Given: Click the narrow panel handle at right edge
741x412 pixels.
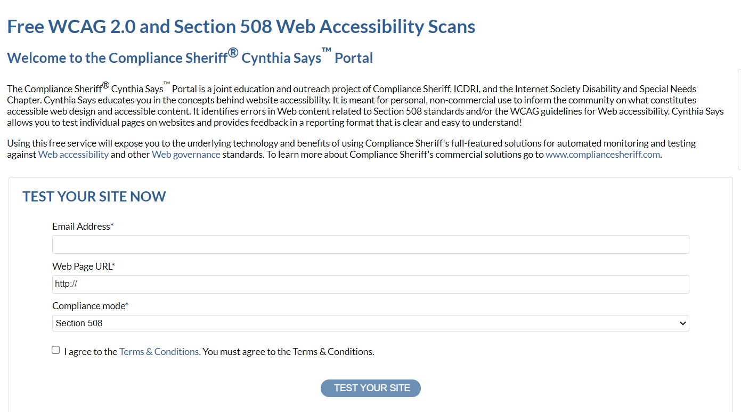Looking at the screenshot, I should pos(739,119).
